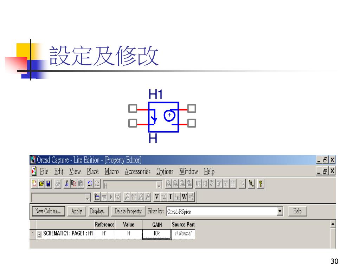Toggle current on selected part icon
Image resolution: width=360 pixels, height=270 pixels.
point(177,197)
